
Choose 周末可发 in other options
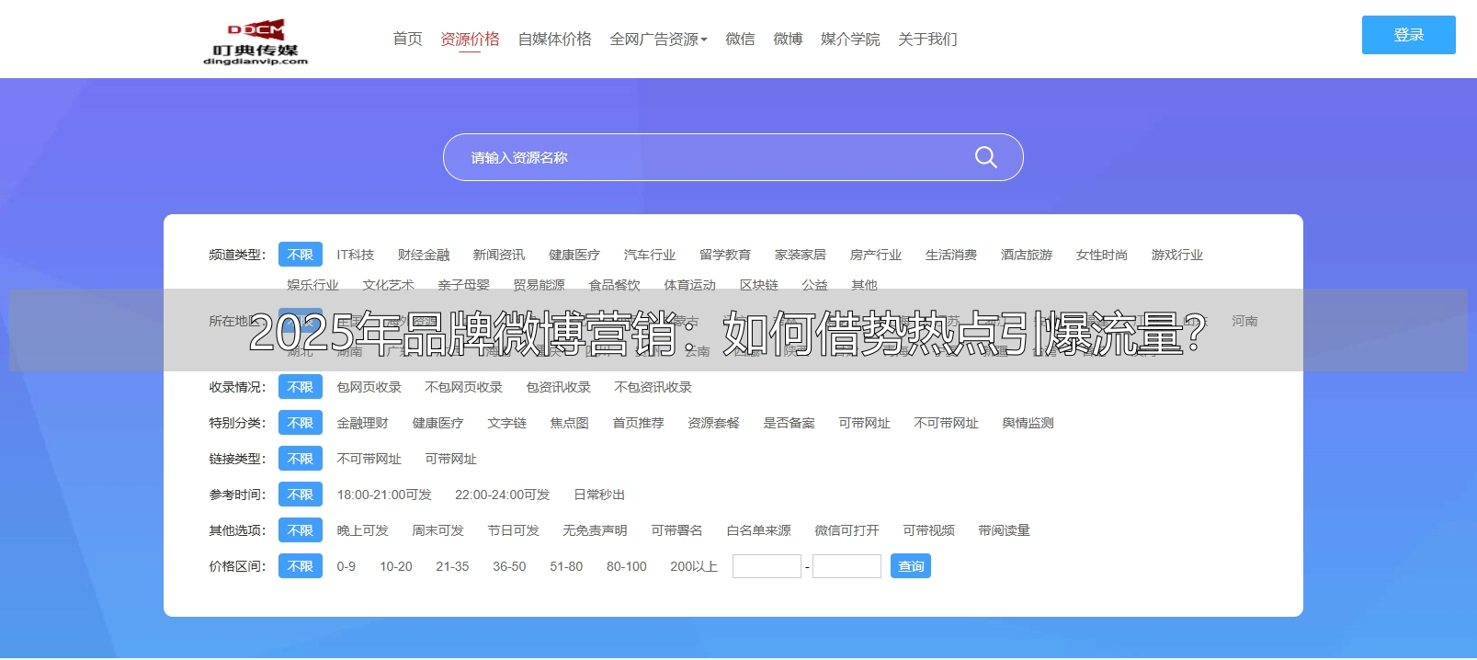coord(437,530)
